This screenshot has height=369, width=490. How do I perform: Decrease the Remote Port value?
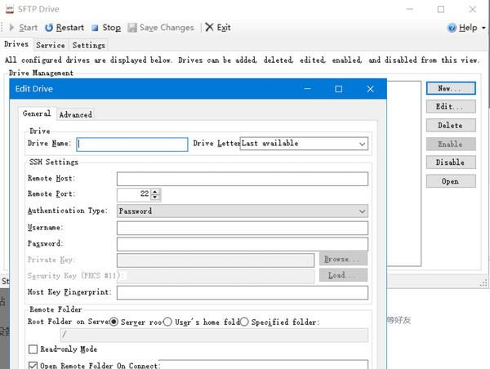click(x=155, y=198)
